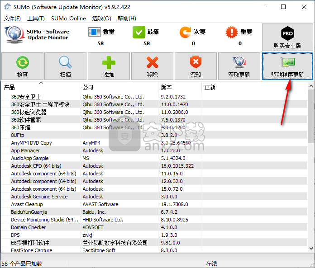The image size is (315, 268).
Task: Click the 58 个产品已加载 status text
Action: click(x=22, y=263)
